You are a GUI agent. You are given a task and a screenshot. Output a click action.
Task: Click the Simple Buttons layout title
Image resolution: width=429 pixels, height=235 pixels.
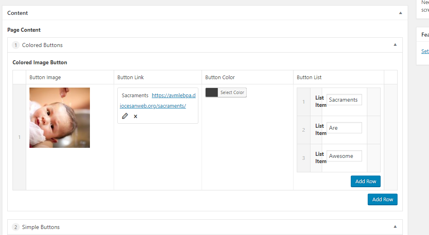coord(41,227)
